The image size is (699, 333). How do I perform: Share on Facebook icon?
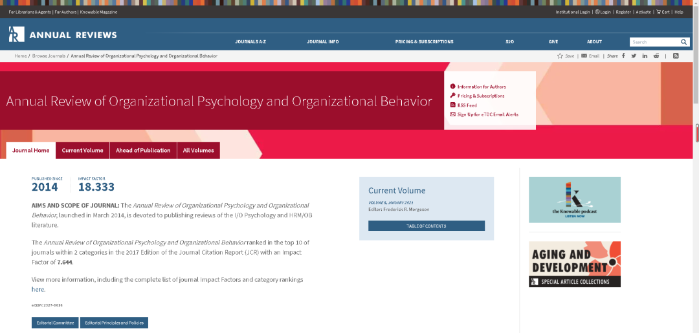pyautogui.click(x=623, y=56)
